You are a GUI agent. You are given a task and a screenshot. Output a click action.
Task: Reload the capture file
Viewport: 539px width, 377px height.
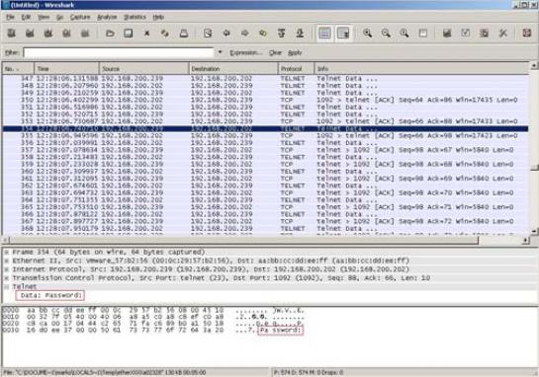coord(165,34)
